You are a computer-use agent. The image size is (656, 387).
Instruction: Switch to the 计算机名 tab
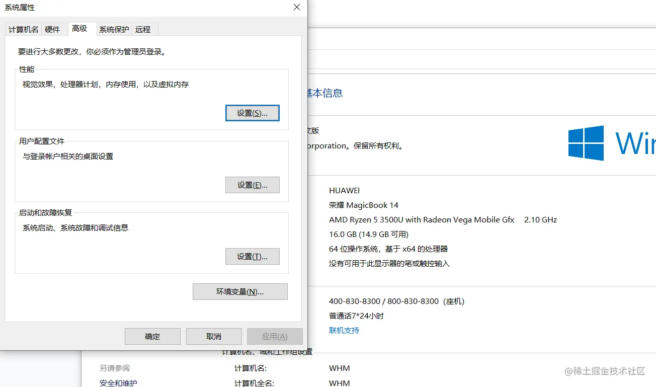pyautogui.click(x=23, y=29)
